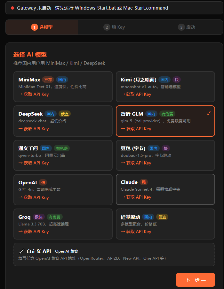224x289 pixels.
Task: Choose the 豆包 (字节) model card
Action: coord(165,156)
